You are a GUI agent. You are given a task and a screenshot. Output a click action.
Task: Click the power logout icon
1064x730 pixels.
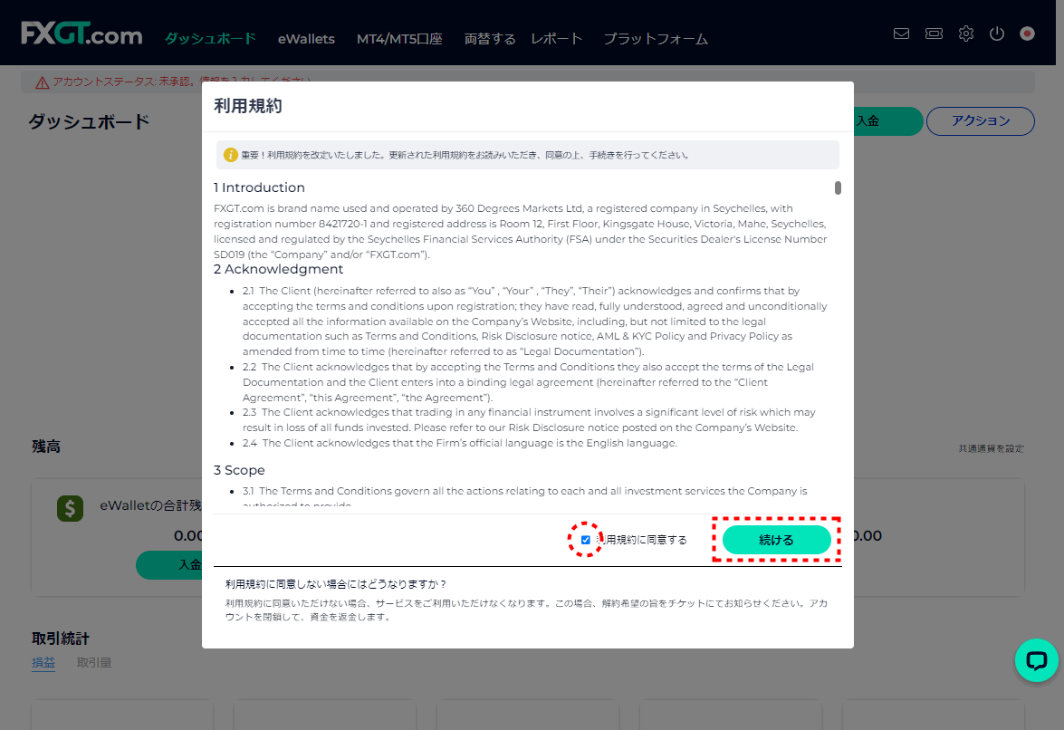[996, 34]
